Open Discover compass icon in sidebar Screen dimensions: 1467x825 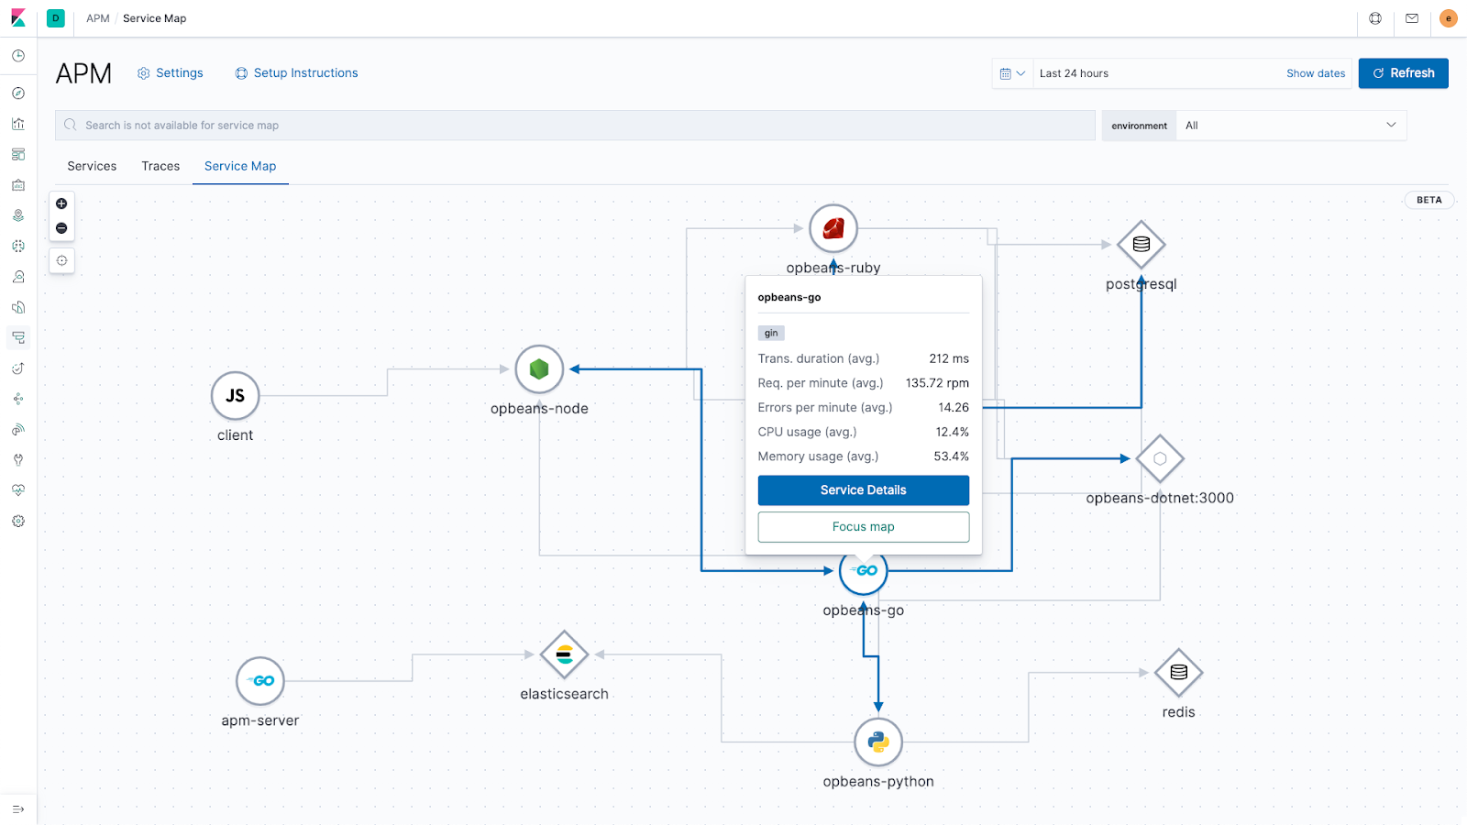click(18, 93)
